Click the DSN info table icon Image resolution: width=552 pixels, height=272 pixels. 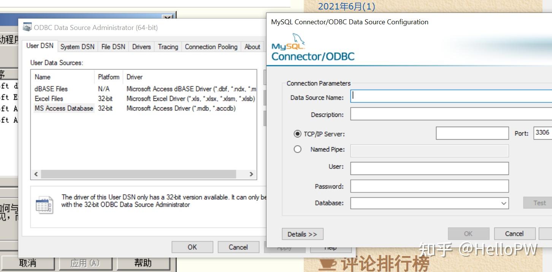44,205
